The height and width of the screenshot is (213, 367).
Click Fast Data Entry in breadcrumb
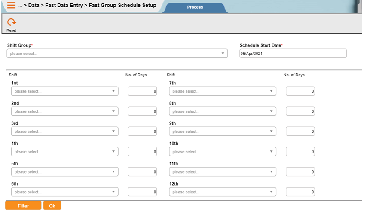(64, 6)
